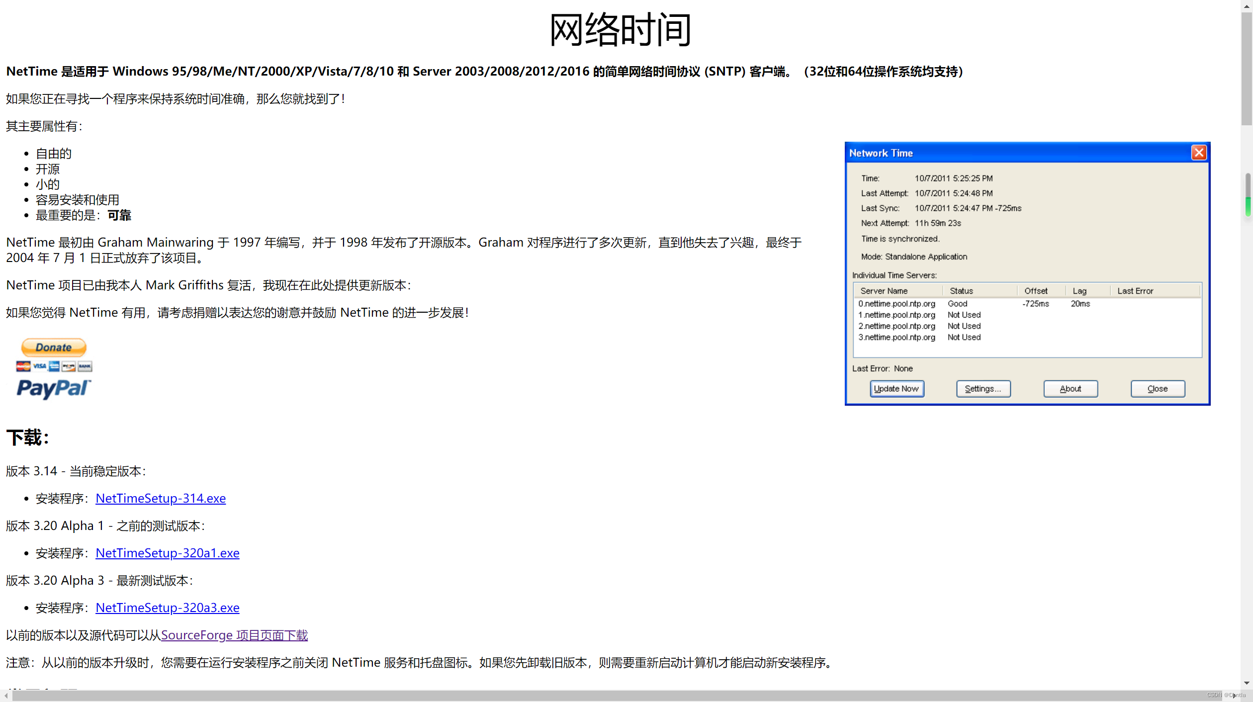
Task: Click the NetTimeSetup-314.exe download link
Action: point(160,498)
